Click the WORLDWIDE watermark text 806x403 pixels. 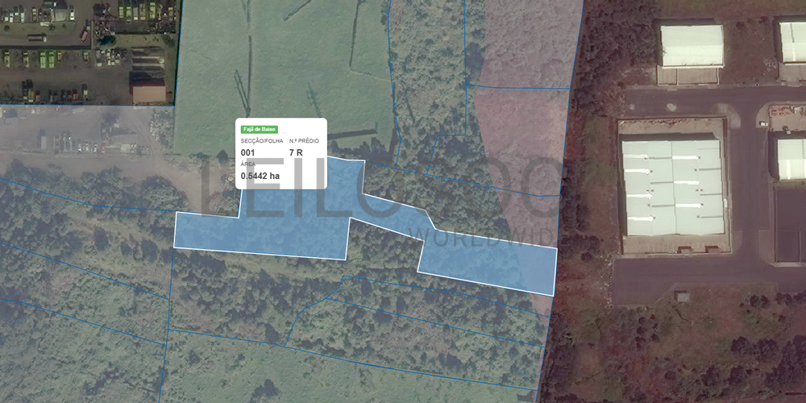[x=484, y=234]
